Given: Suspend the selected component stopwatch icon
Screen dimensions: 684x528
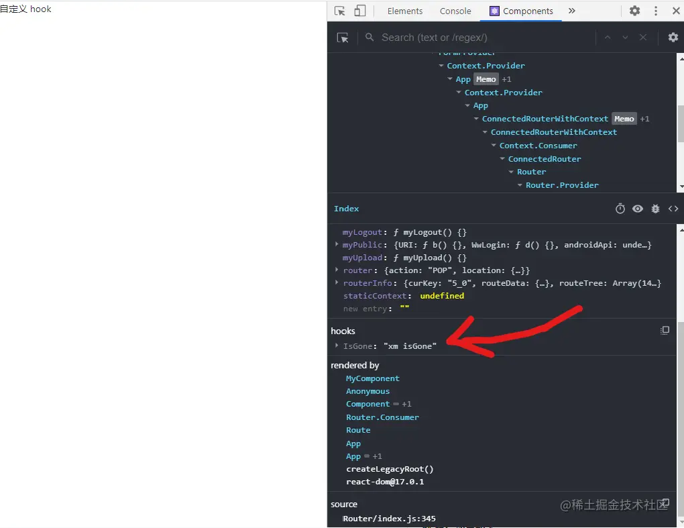Looking at the screenshot, I should point(620,209).
